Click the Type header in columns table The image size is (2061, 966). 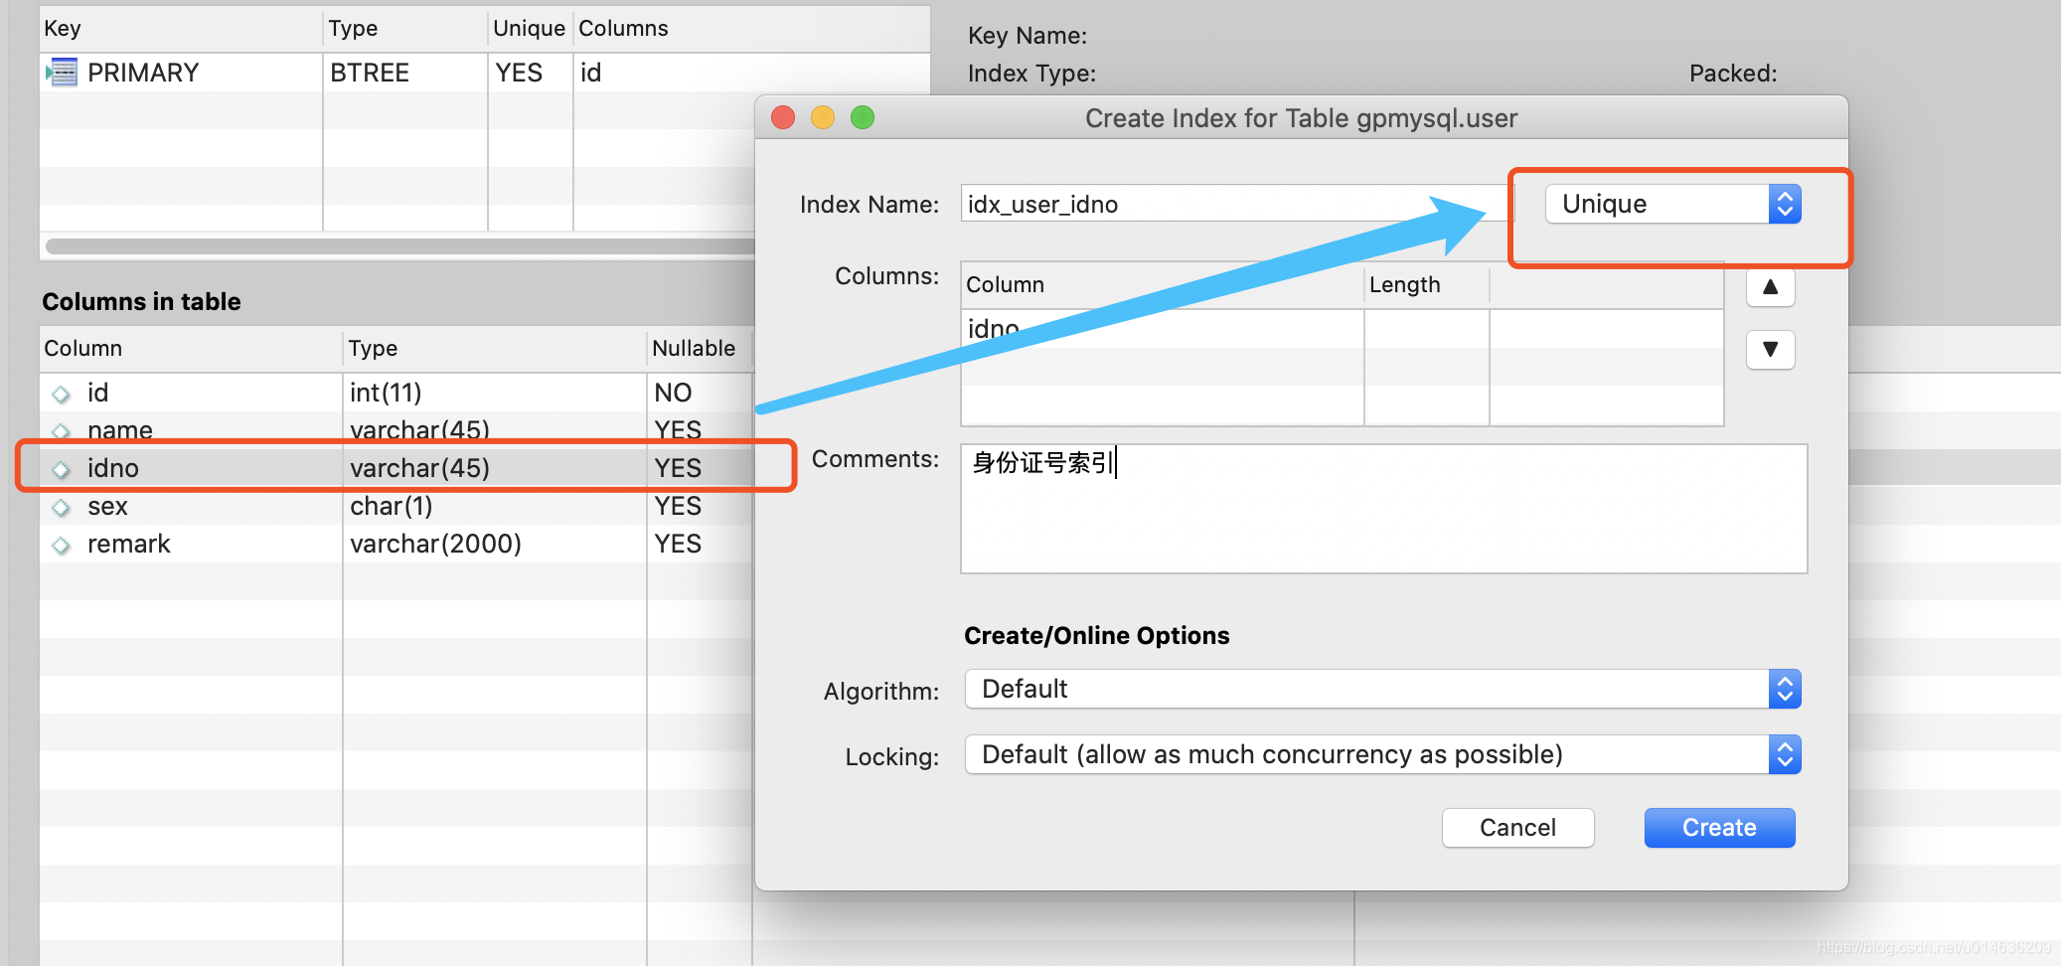click(494, 349)
